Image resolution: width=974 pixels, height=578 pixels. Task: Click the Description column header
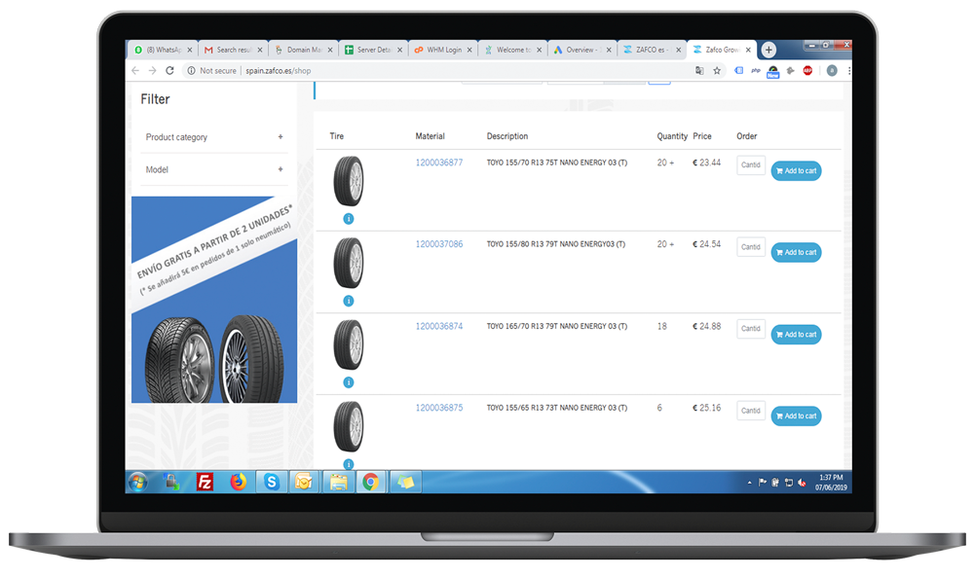pos(507,136)
